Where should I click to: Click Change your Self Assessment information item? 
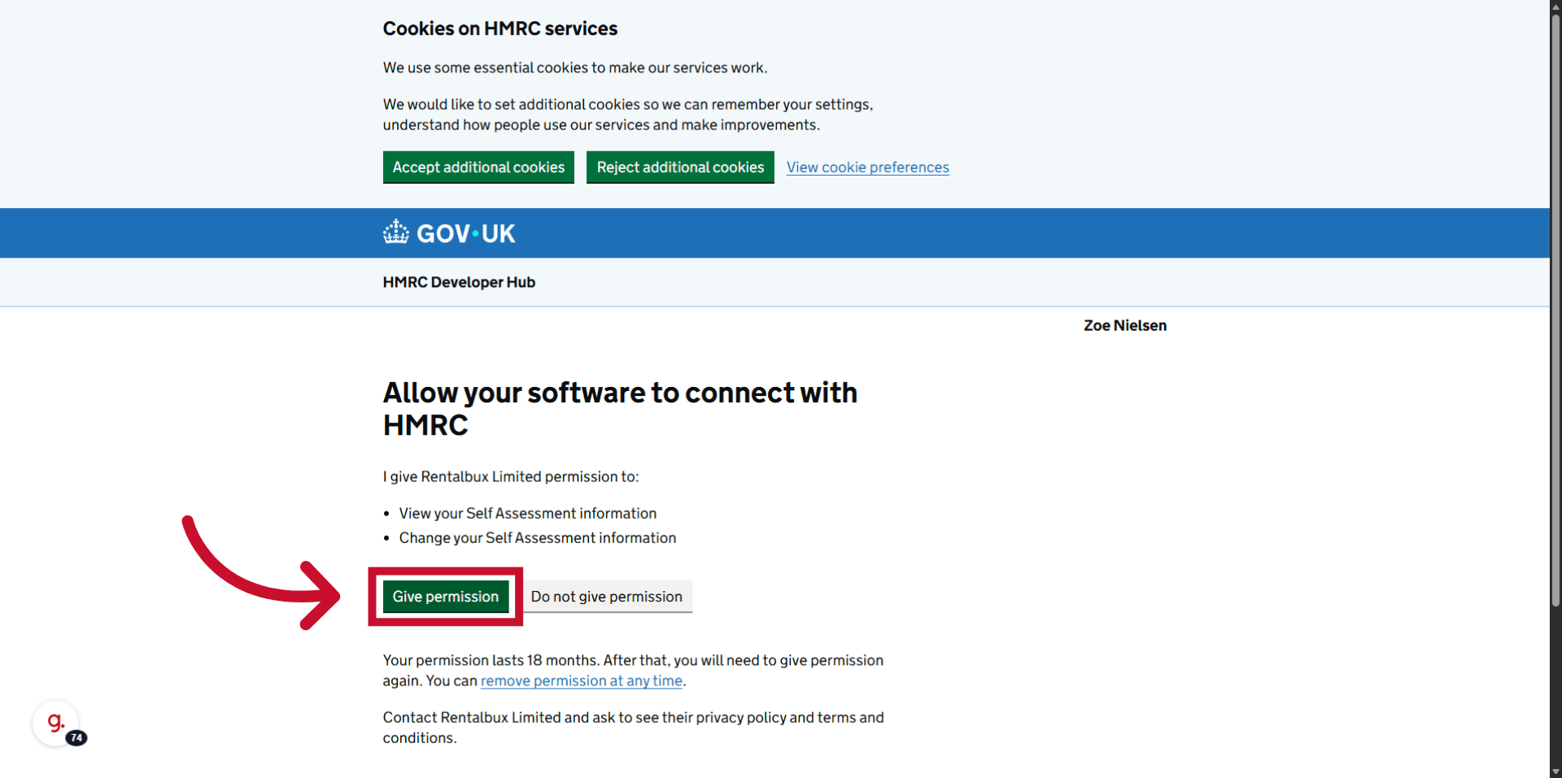click(x=538, y=538)
